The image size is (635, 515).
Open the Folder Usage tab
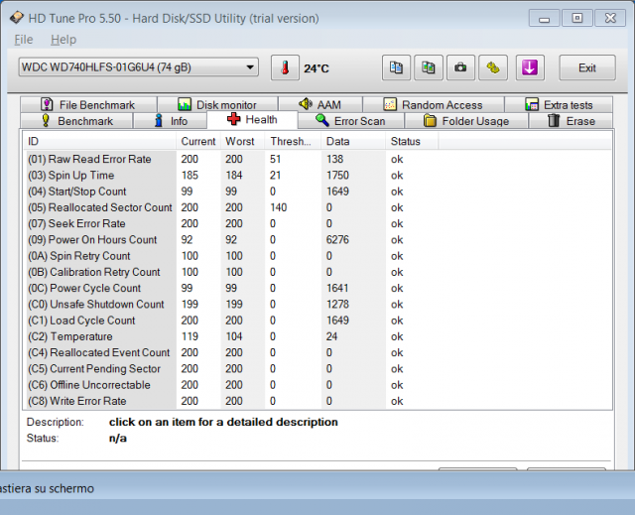[x=465, y=121]
